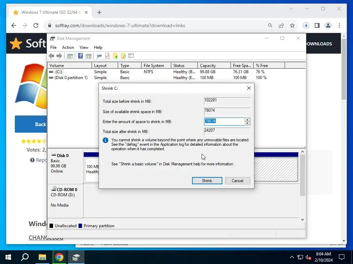
Task: Open the File menu in Disk Management
Action: pos(53,47)
